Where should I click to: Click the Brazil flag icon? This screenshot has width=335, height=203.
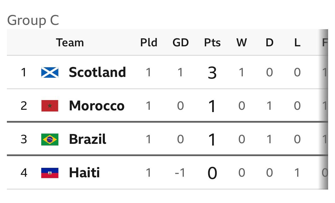pyautogui.click(x=50, y=140)
